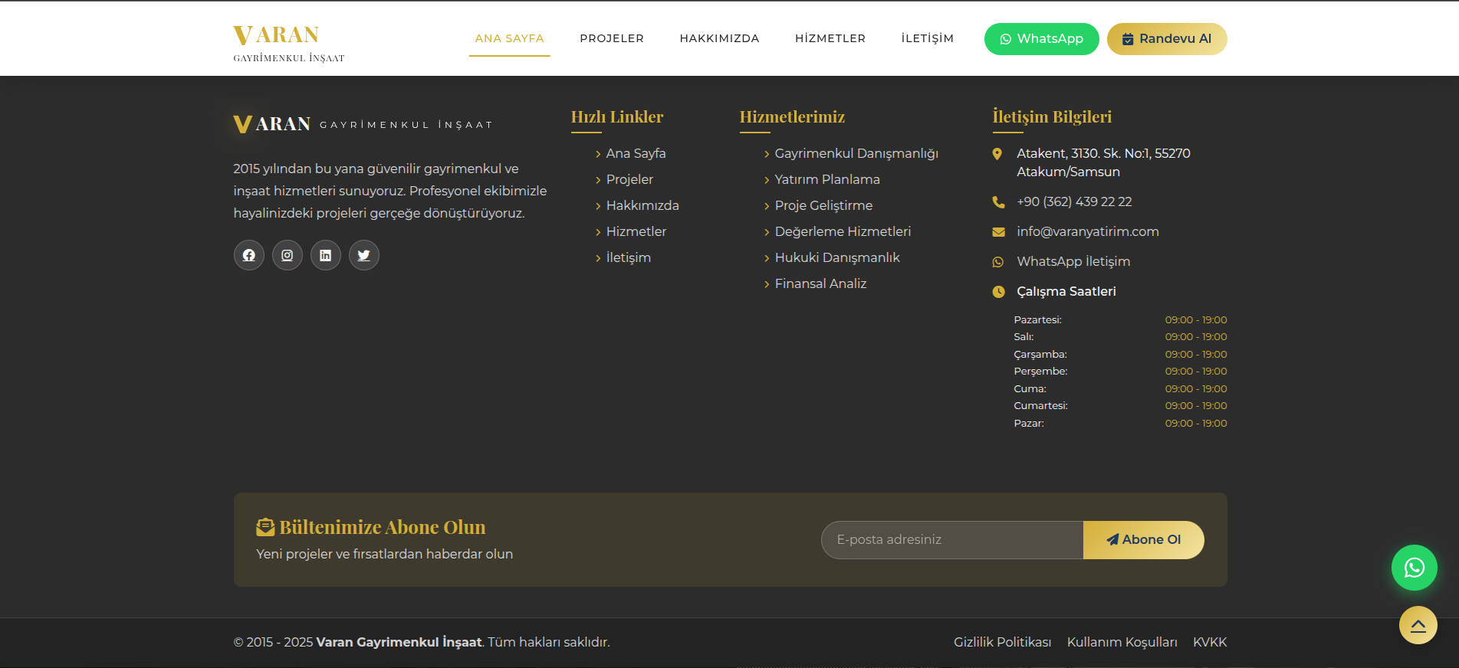Go to the Projeler menu item

pyautogui.click(x=611, y=38)
